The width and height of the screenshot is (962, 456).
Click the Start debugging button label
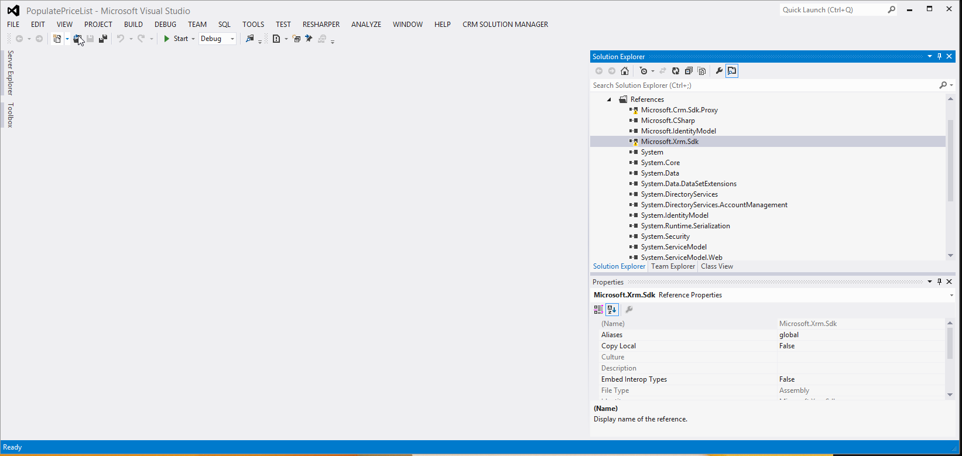(181, 39)
